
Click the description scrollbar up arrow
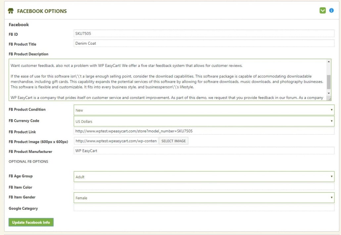coord(329,62)
